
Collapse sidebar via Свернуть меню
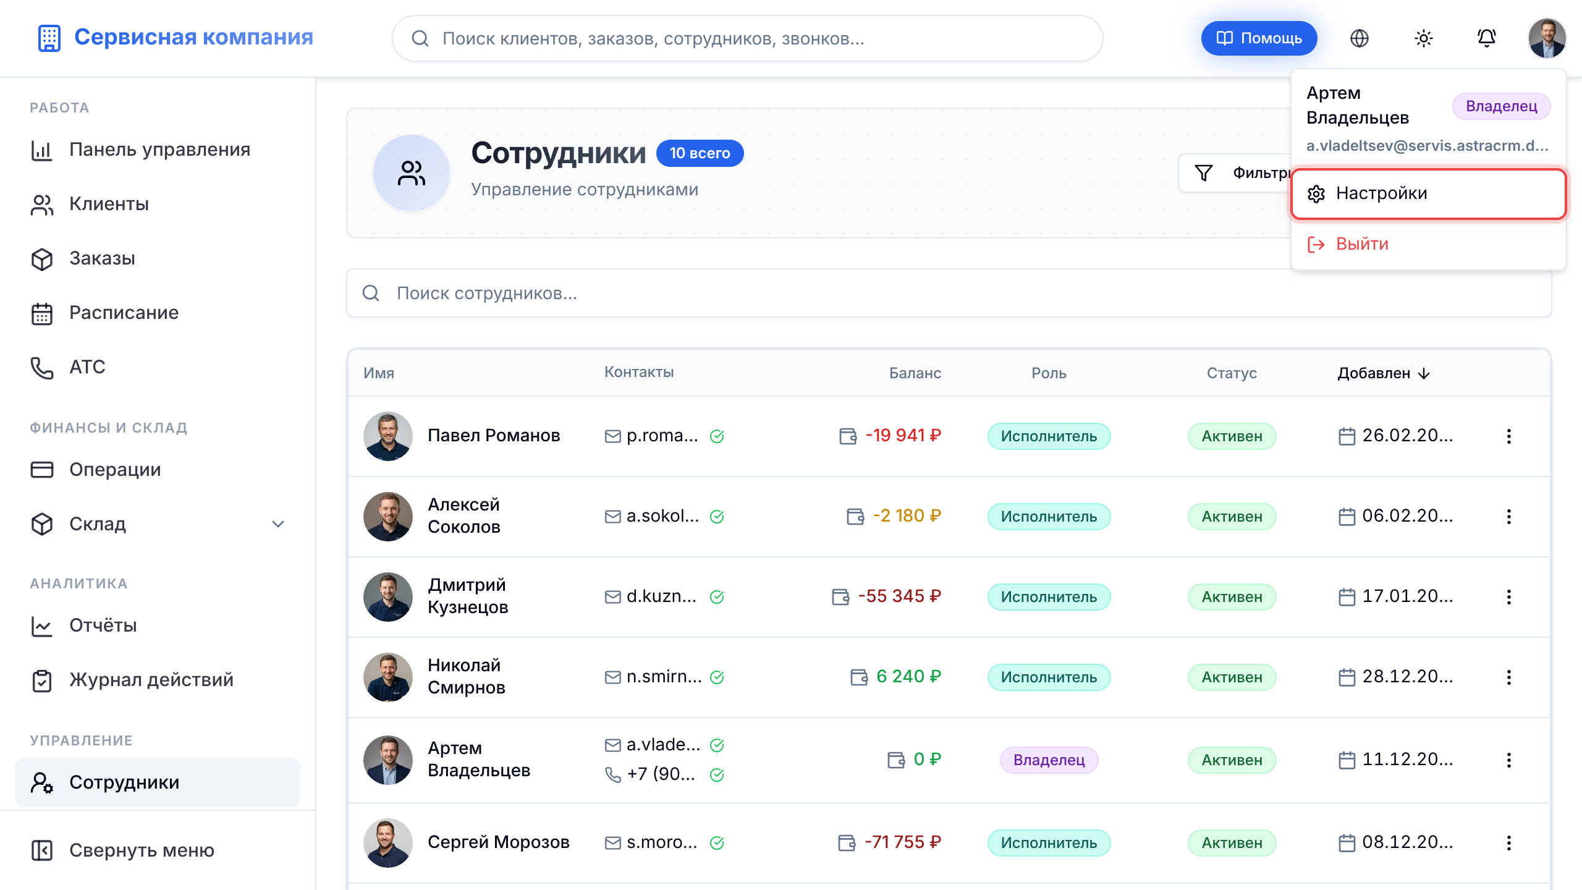click(x=158, y=850)
